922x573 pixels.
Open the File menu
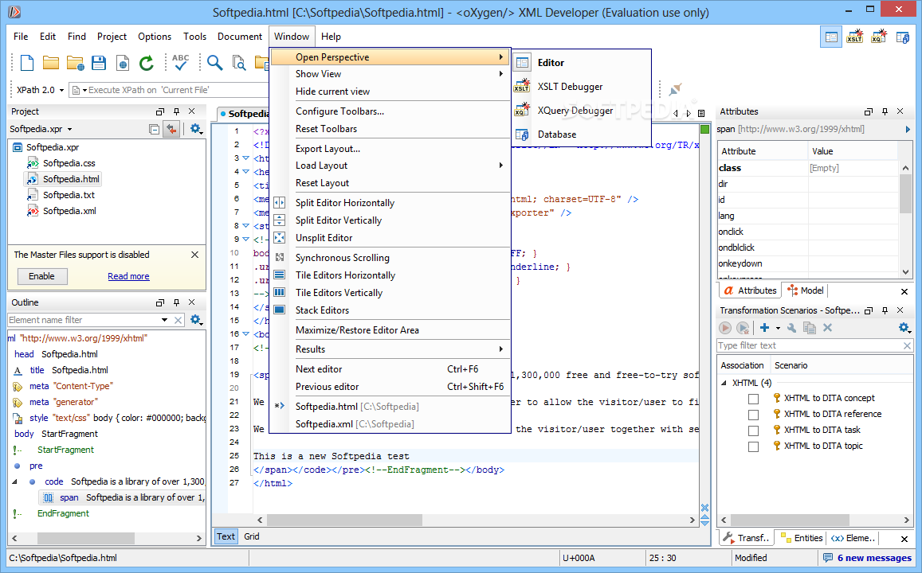tap(21, 37)
